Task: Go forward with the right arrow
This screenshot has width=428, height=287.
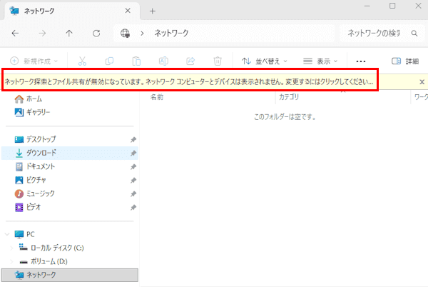Action: (42, 34)
